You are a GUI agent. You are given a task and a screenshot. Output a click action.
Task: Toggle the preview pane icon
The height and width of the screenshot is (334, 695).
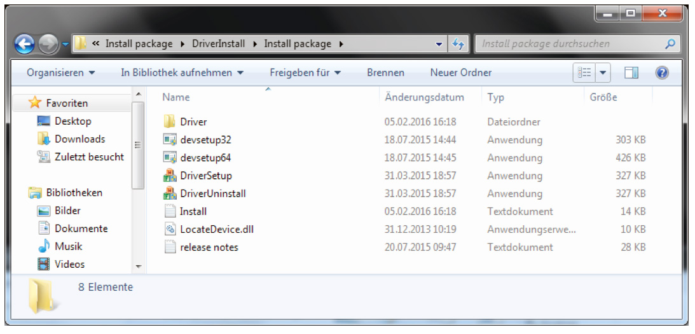pyautogui.click(x=631, y=73)
